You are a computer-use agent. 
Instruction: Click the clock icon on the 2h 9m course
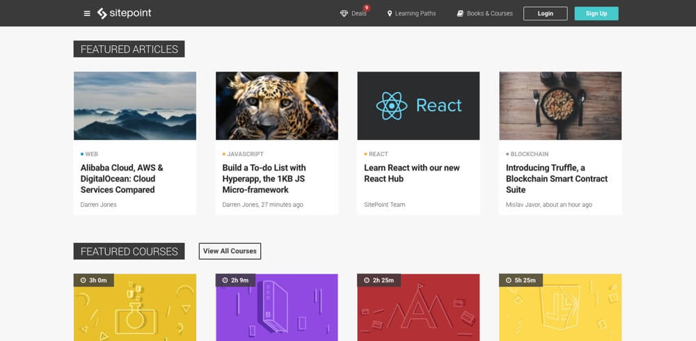pos(225,280)
